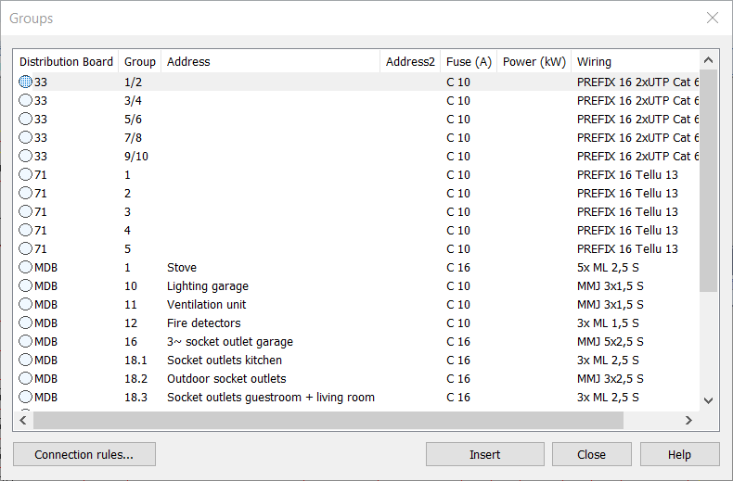Click the circle icon for group 5/6
The width and height of the screenshot is (733, 481).
click(x=26, y=119)
